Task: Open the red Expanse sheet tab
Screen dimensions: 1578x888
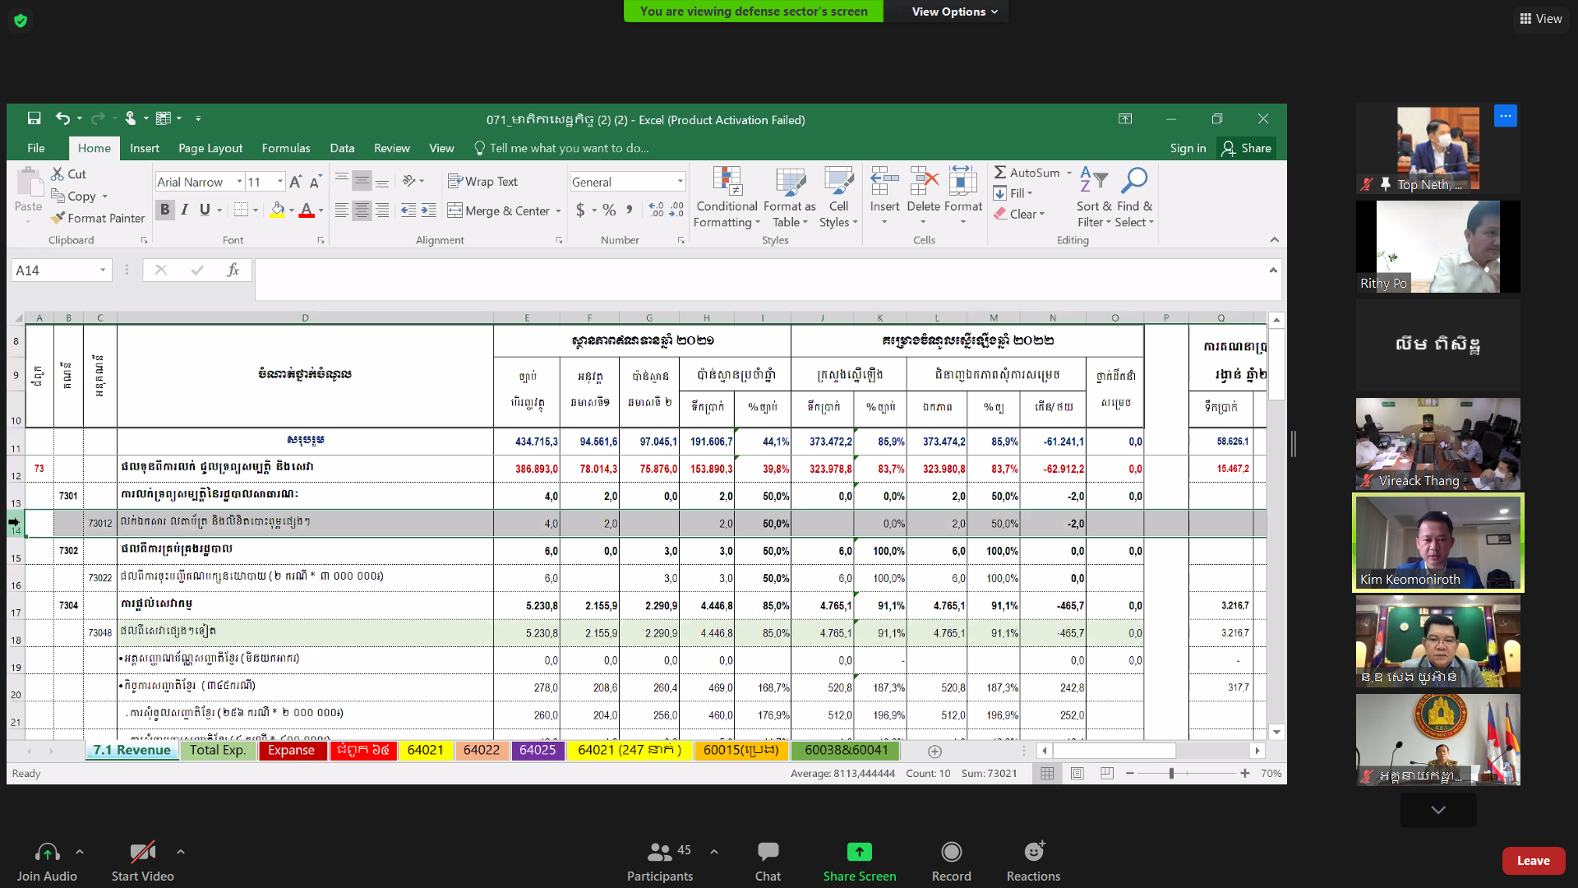Action: click(x=291, y=750)
